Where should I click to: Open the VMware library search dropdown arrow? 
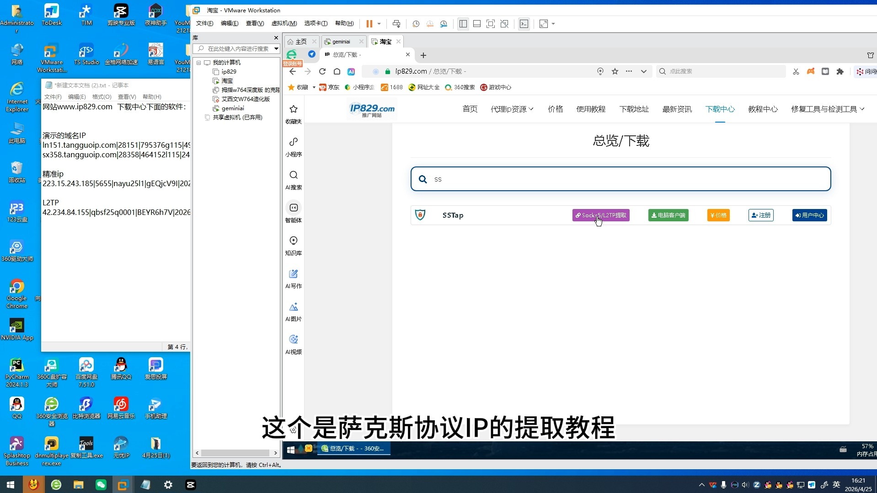click(276, 48)
